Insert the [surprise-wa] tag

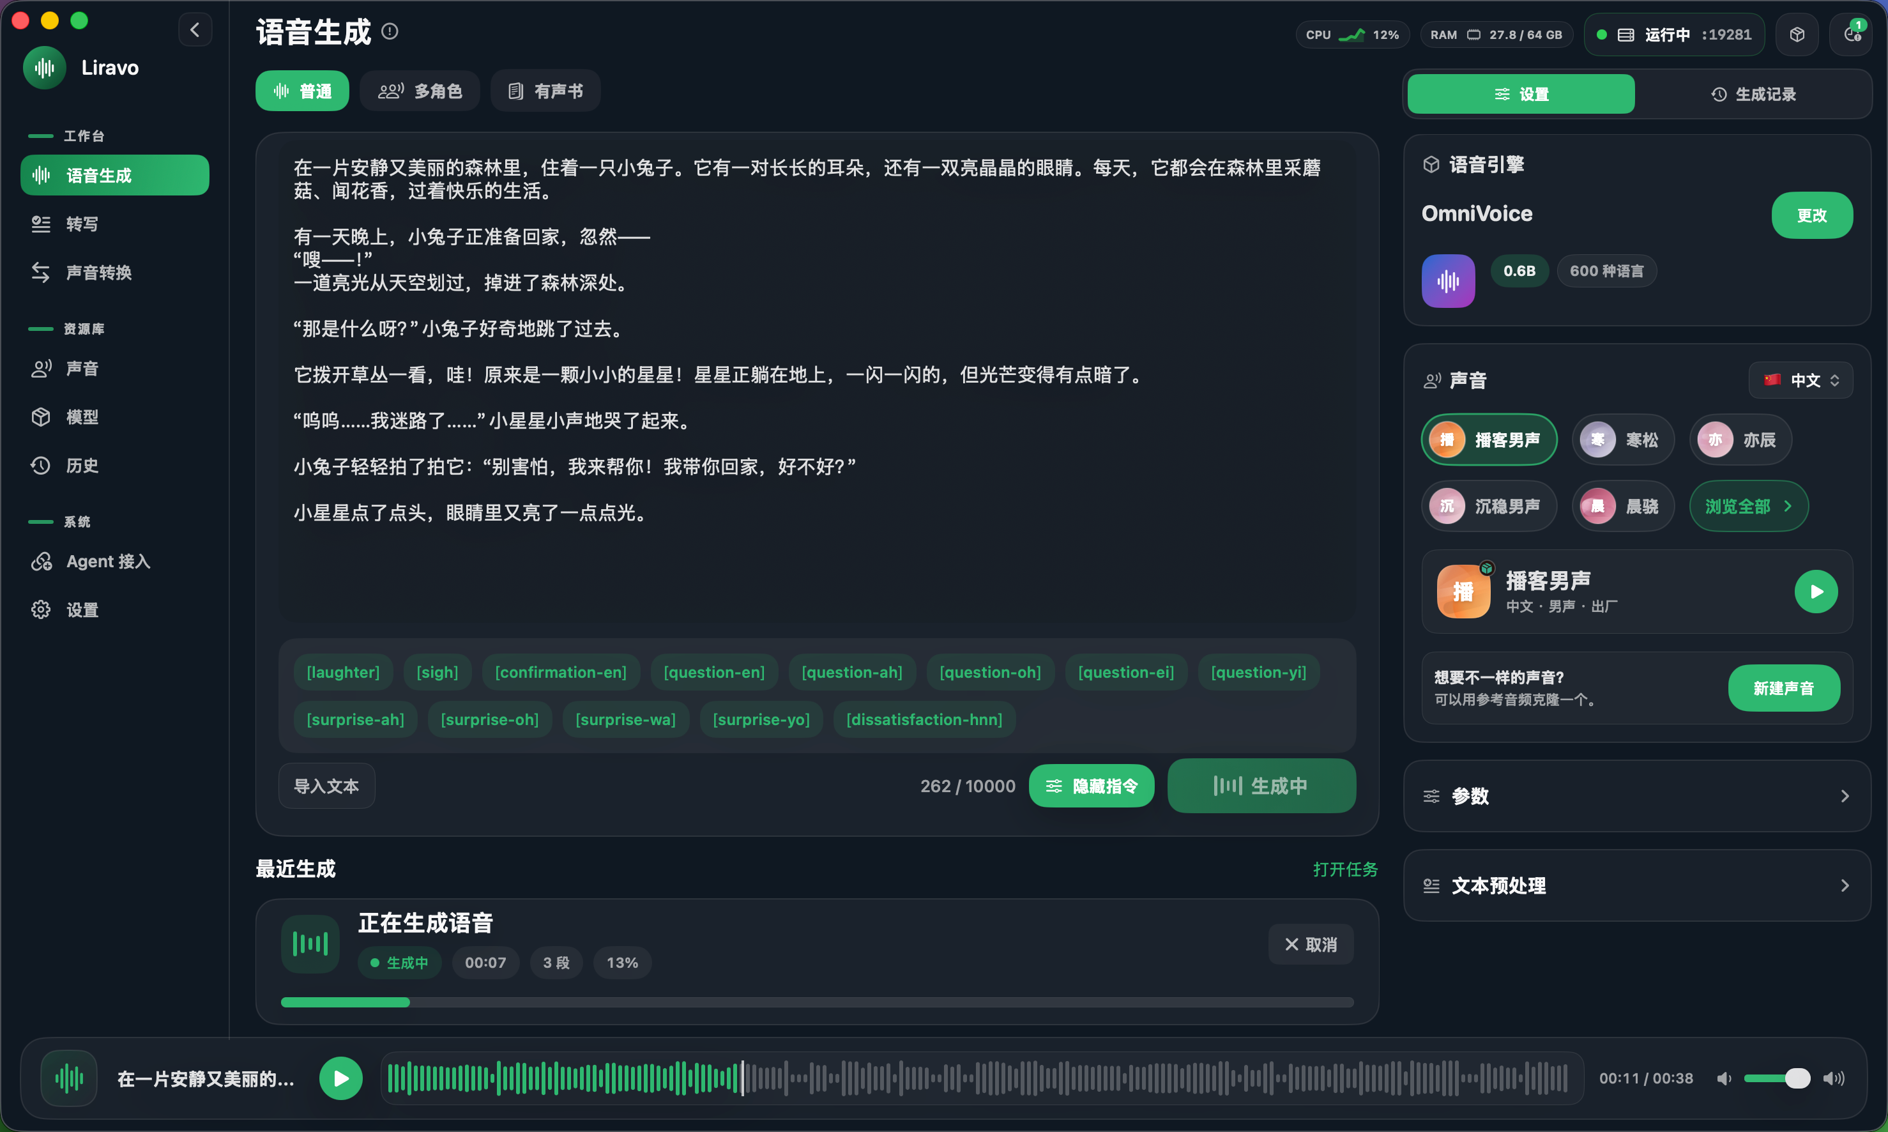(x=625, y=719)
